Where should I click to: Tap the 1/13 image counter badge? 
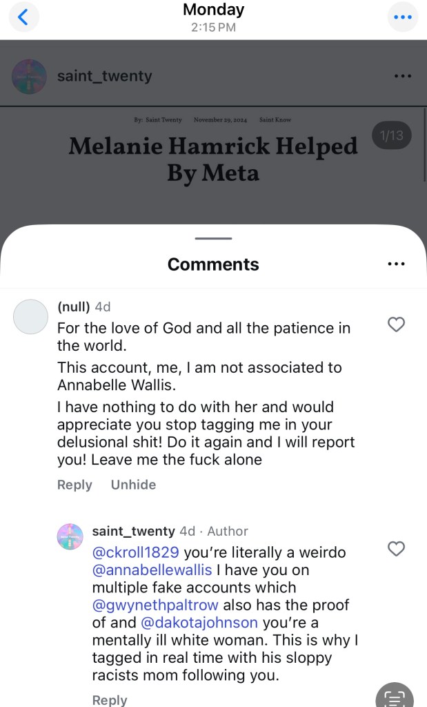tap(391, 135)
